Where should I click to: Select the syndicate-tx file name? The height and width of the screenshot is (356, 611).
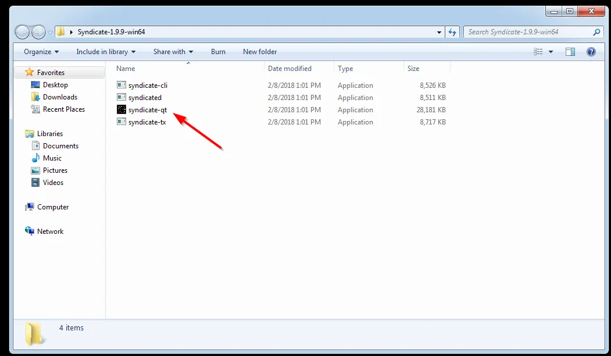pos(147,122)
